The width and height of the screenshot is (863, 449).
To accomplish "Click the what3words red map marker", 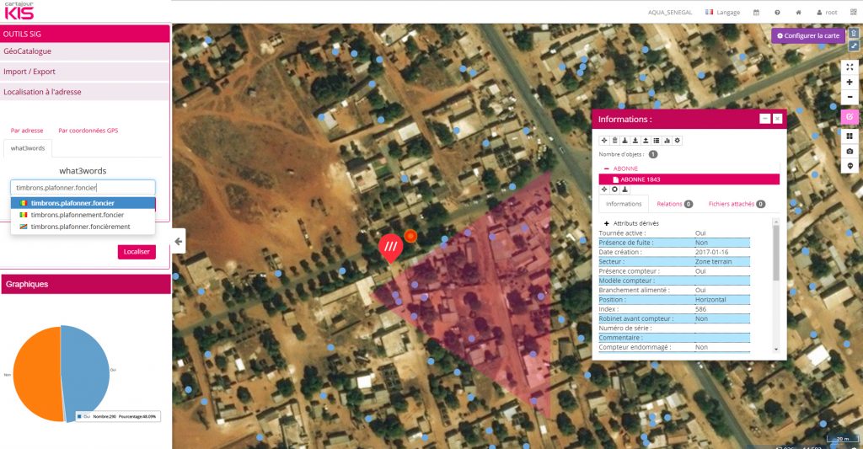I will point(389,247).
